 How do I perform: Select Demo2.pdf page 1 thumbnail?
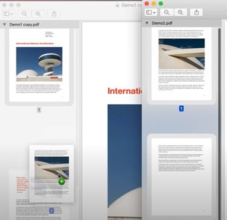[181, 64]
